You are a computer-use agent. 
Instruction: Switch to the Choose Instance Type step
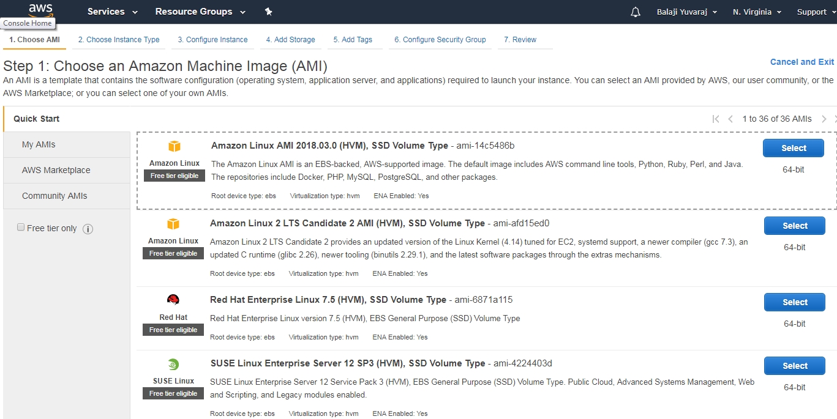(119, 40)
